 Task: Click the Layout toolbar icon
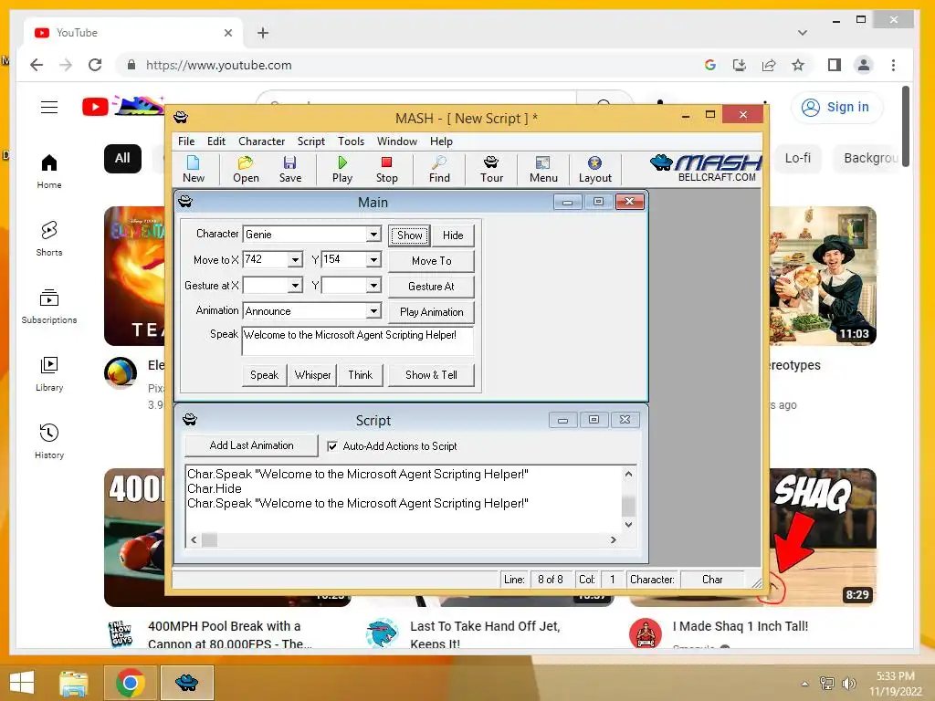point(595,169)
